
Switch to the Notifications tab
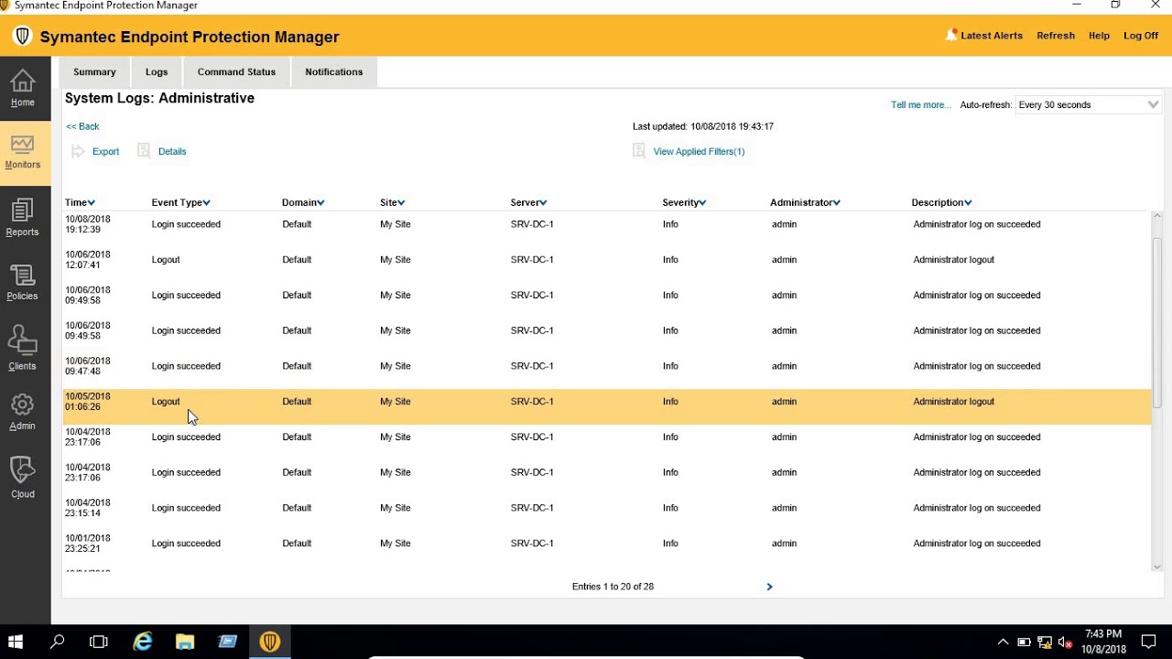tap(334, 71)
